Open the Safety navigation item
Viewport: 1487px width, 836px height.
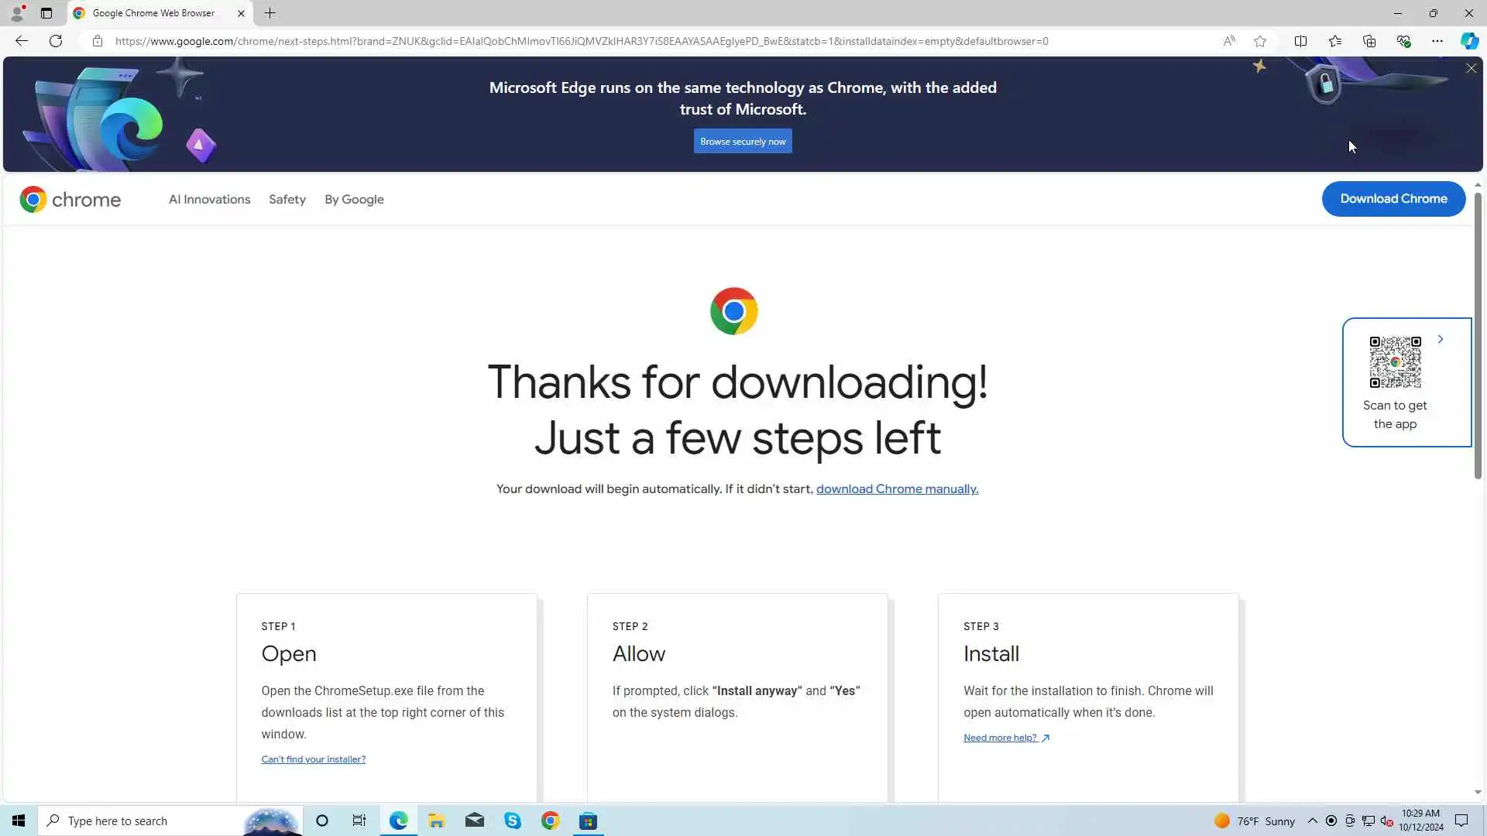point(287,199)
